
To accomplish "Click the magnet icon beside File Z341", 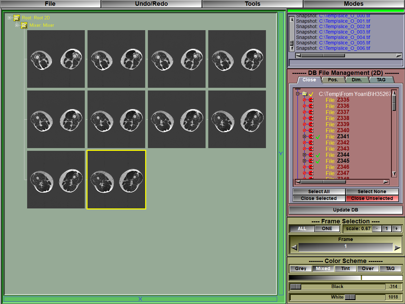I will [311, 137].
